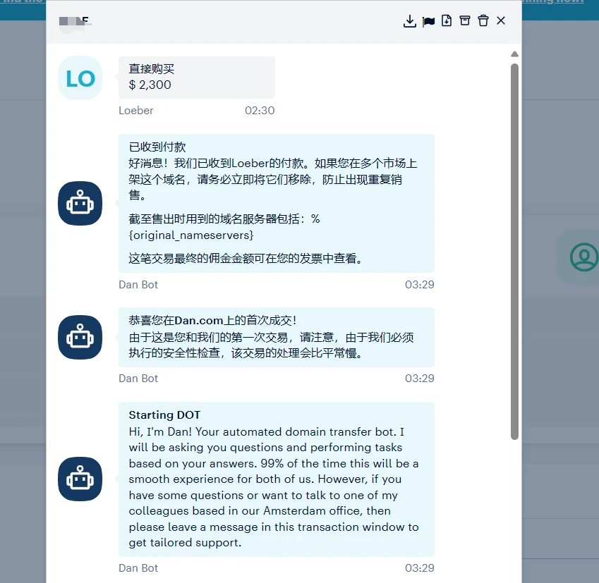Click the scrollbar up arrow
This screenshot has width=599, height=583.
[x=515, y=54]
